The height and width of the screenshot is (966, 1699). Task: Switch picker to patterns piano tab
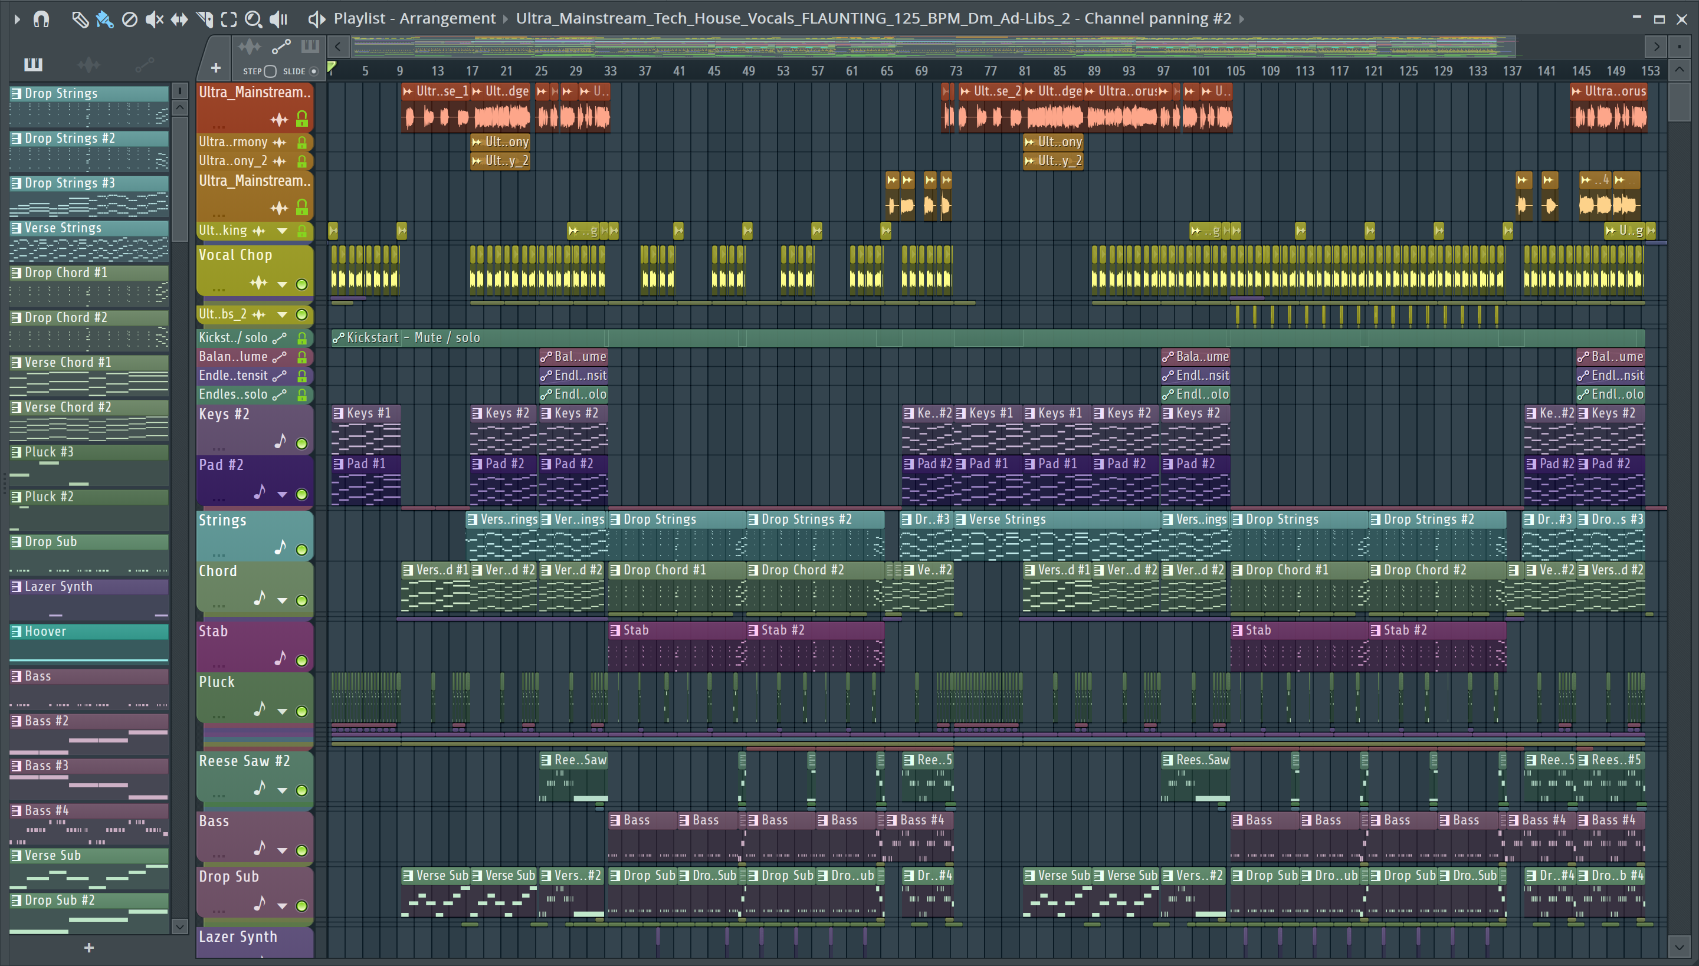coord(33,64)
